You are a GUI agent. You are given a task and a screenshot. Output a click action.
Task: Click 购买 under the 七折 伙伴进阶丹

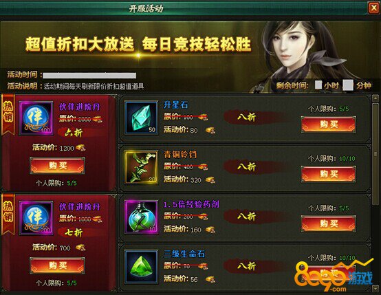pos(57,265)
